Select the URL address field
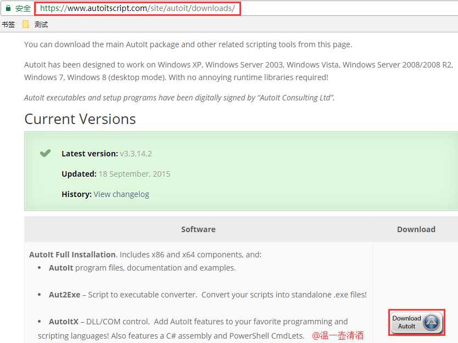Image resolution: width=458 pixels, height=343 pixels. coord(137,8)
